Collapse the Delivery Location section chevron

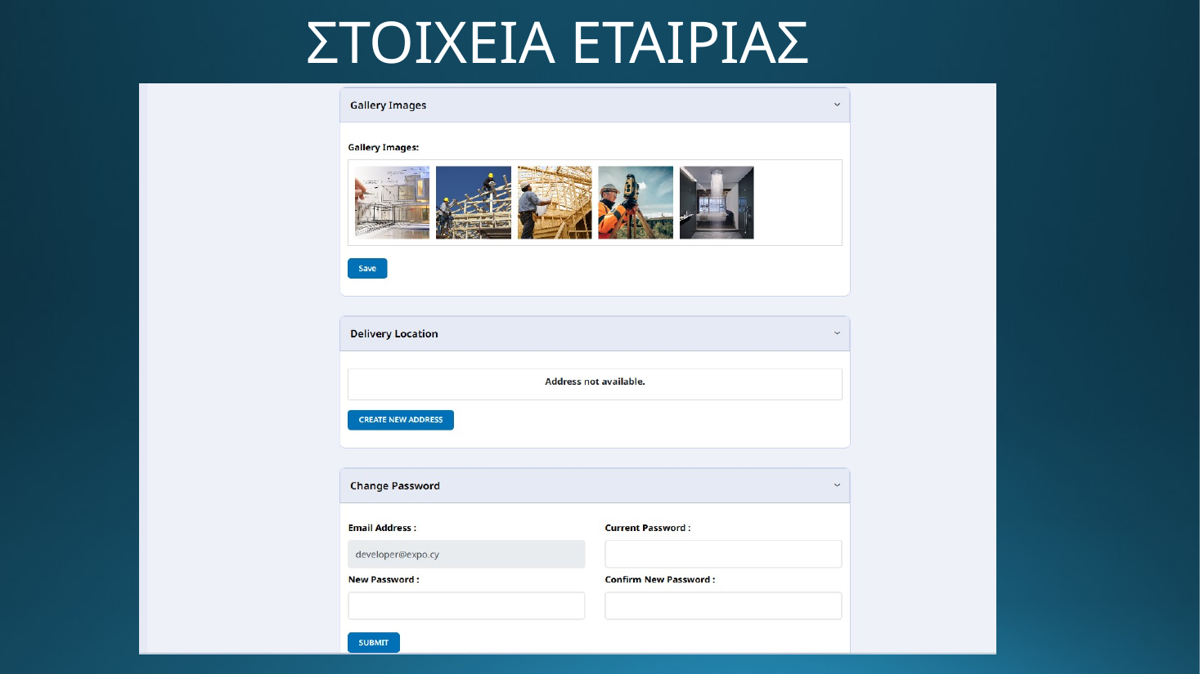pos(837,333)
